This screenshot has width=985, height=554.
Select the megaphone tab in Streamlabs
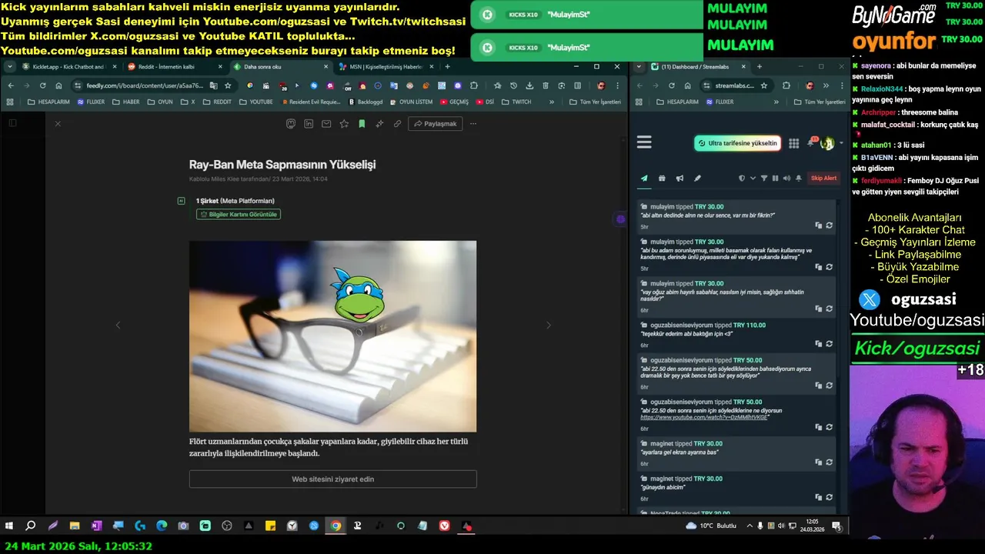[x=679, y=179]
